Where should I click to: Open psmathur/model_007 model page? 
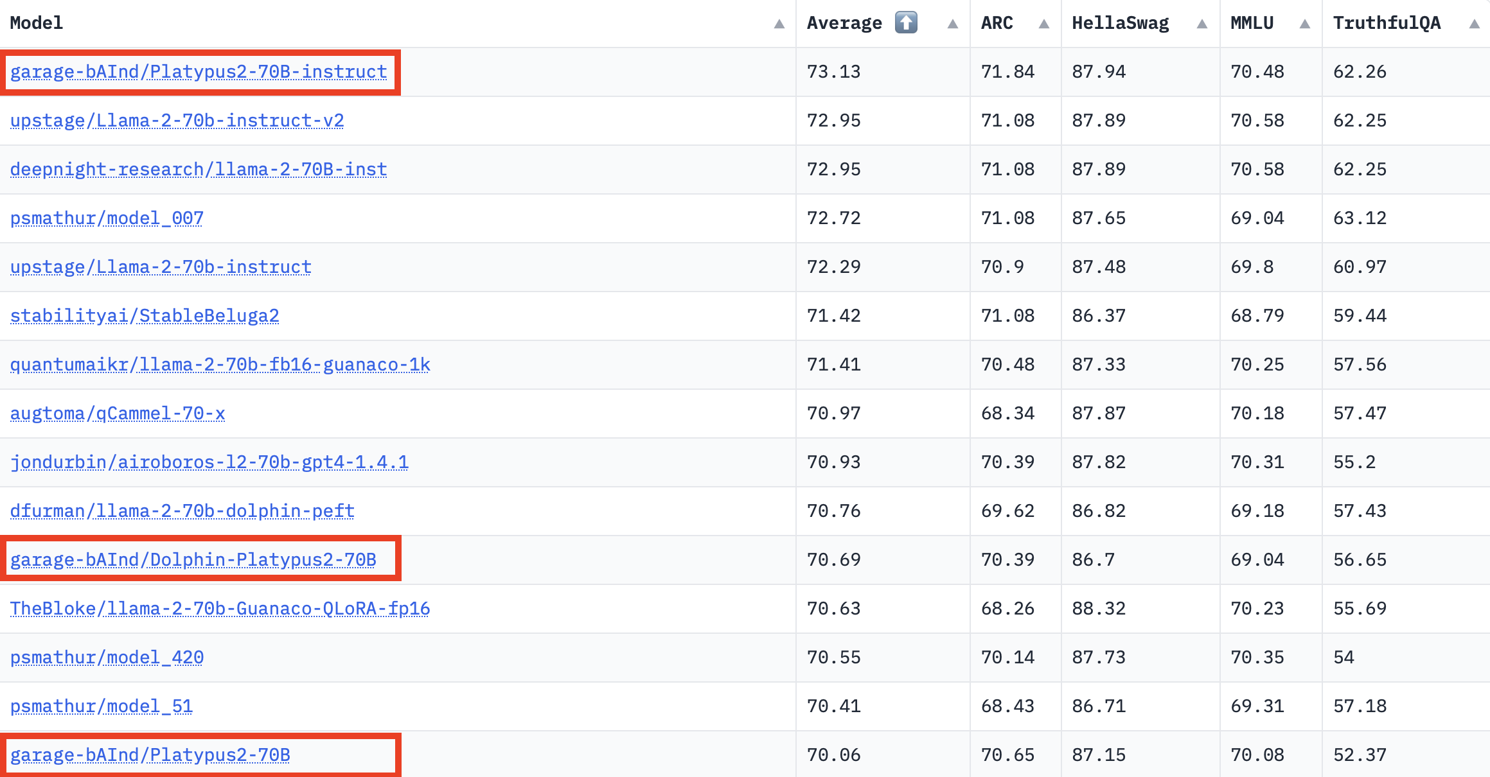pyautogui.click(x=107, y=218)
